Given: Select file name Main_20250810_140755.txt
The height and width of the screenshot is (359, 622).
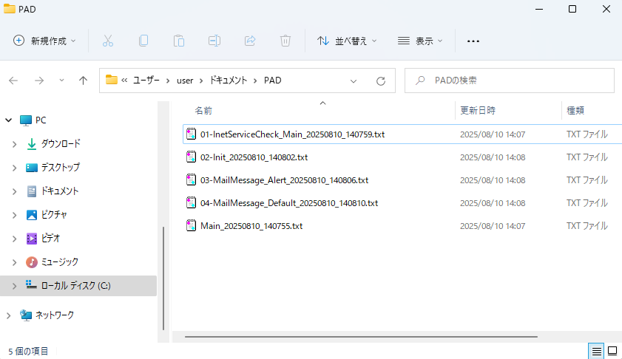Looking at the screenshot, I should (251, 226).
